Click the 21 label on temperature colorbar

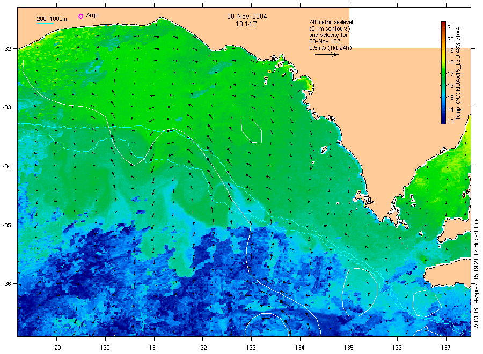click(x=450, y=27)
